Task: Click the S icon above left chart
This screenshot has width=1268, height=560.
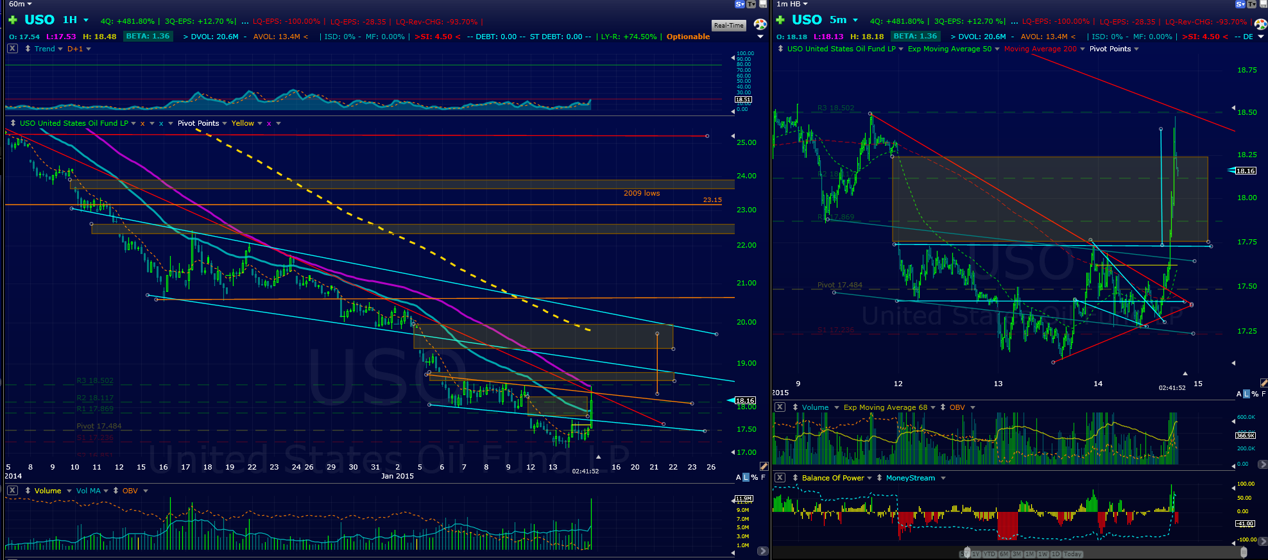Action: pos(739,4)
